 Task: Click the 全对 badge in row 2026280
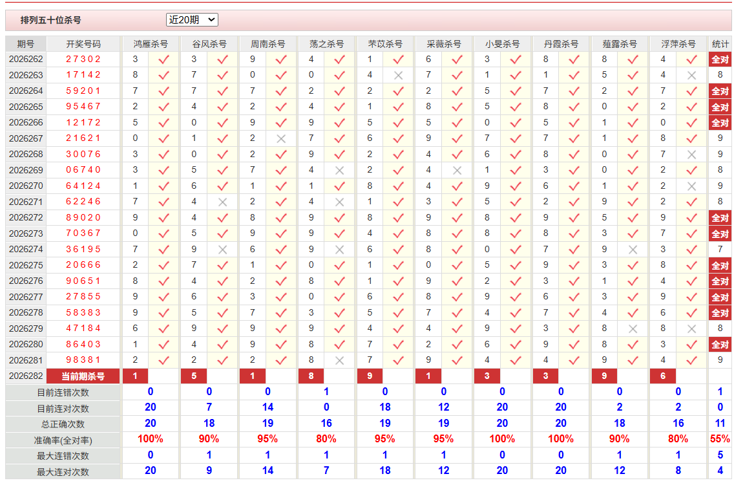point(720,345)
